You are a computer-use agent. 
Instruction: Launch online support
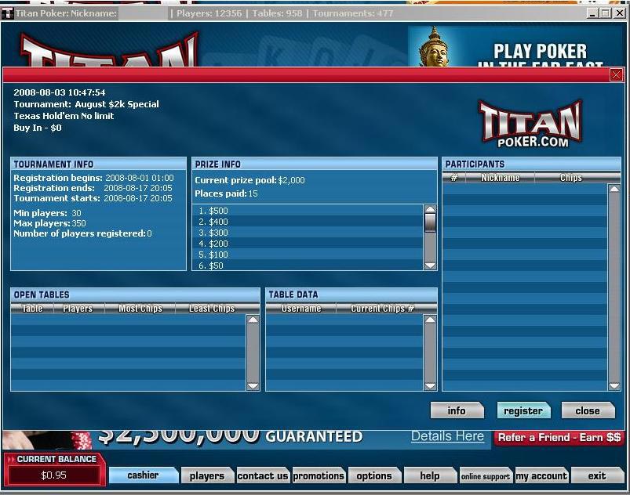[x=486, y=475]
